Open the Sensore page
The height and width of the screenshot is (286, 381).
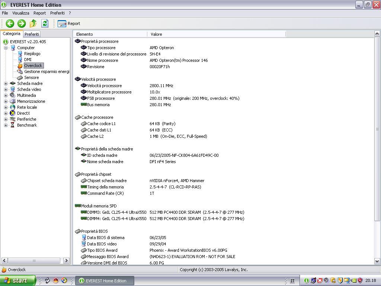point(31,77)
